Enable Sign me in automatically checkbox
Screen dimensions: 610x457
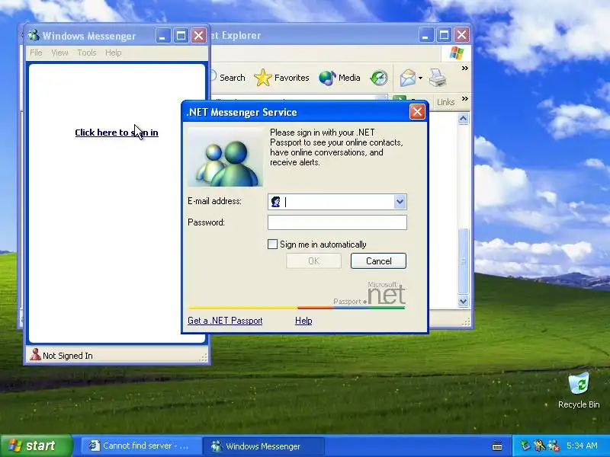point(272,244)
